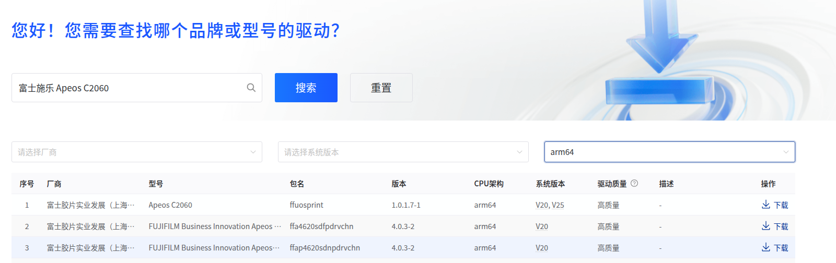Open the 请选择系统版本 dropdown
836x263 pixels.
[403, 152]
